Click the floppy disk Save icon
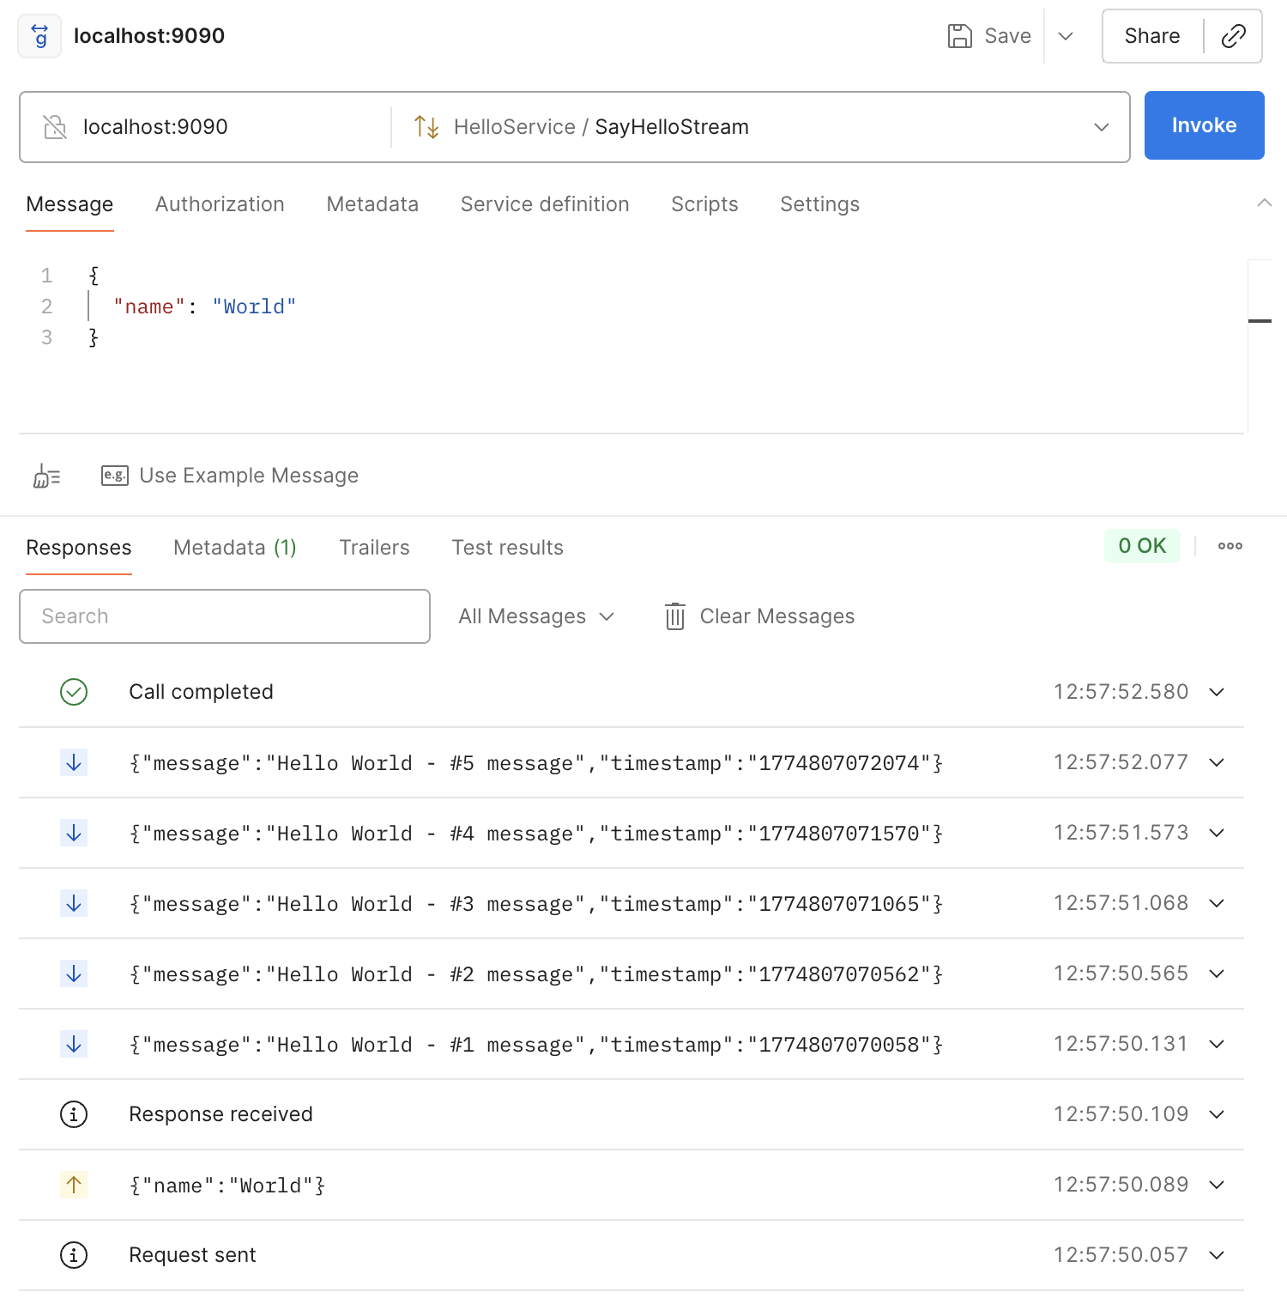The width and height of the screenshot is (1287, 1298). 959,36
